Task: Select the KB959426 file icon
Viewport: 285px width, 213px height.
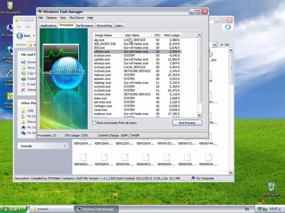Action: pos(125,157)
